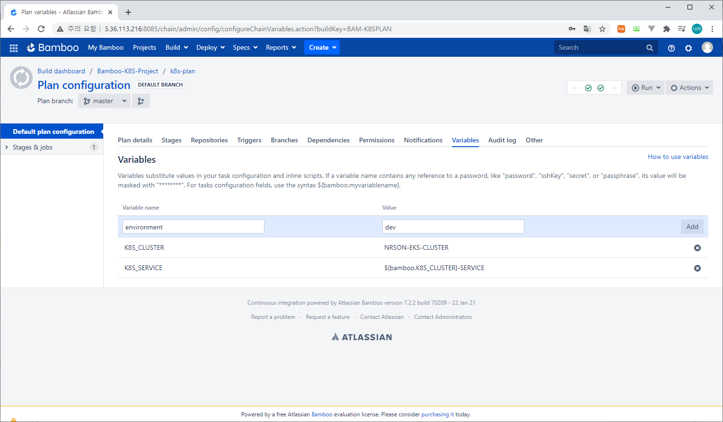Expand the Build menu
This screenshot has width=723, height=422.
pos(177,47)
